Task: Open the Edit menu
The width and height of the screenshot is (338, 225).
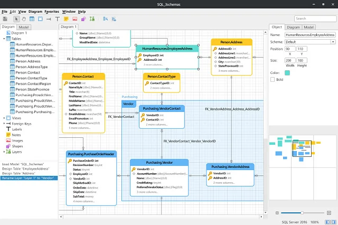Action: point(13,12)
